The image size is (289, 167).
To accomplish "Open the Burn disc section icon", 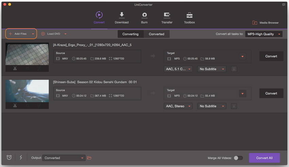I will [144, 15].
